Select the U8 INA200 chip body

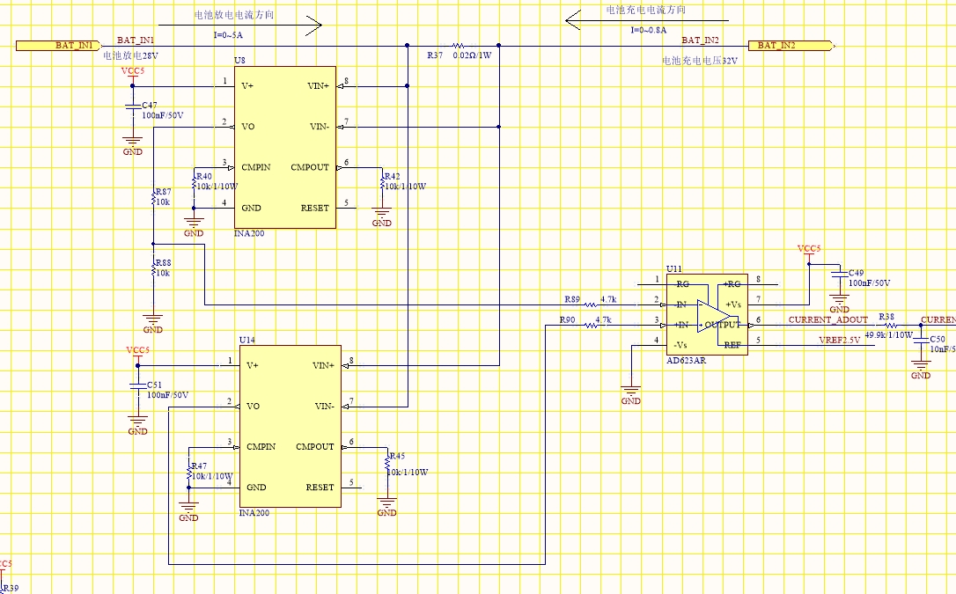coord(285,148)
